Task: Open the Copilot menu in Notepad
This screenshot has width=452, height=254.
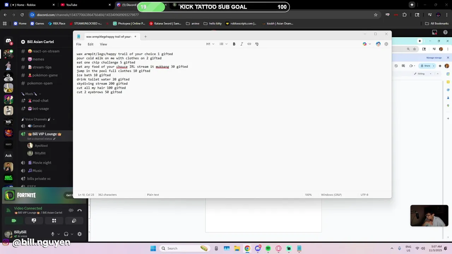Action: click(x=367, y=44)
